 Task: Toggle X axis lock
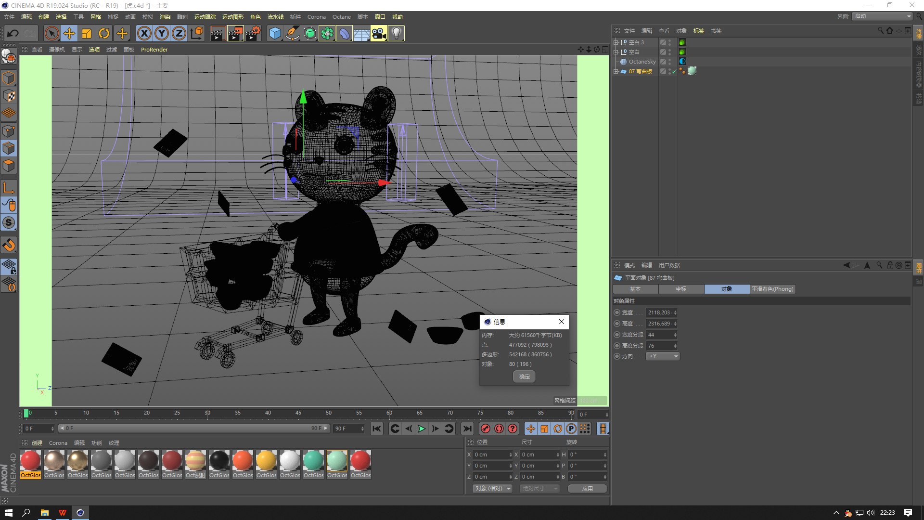pyautogui.click(x=144, y=33)
